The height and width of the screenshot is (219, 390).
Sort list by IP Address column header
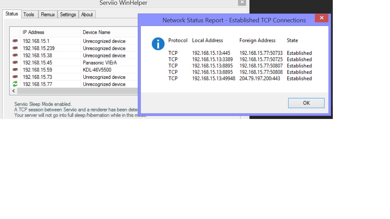tap(34, 32)
